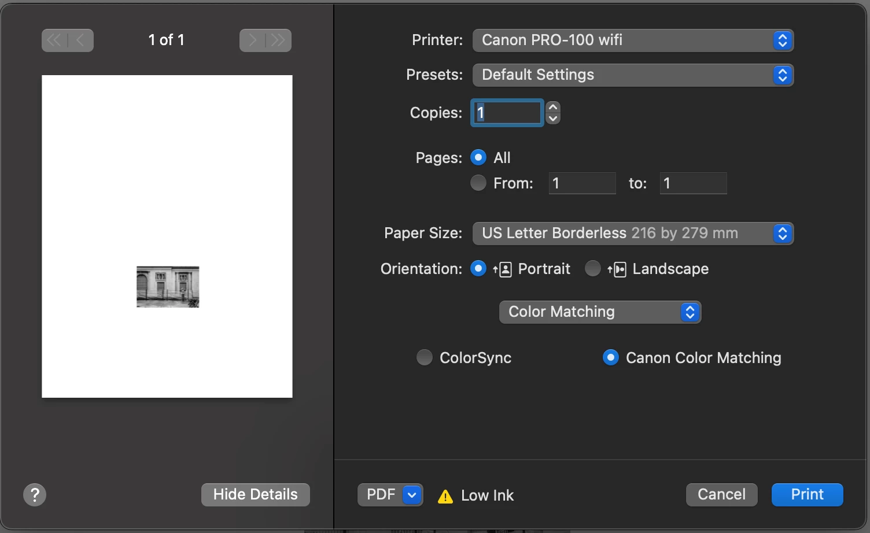
Task: Click the Hide Details button
Action: pos(256,495)
